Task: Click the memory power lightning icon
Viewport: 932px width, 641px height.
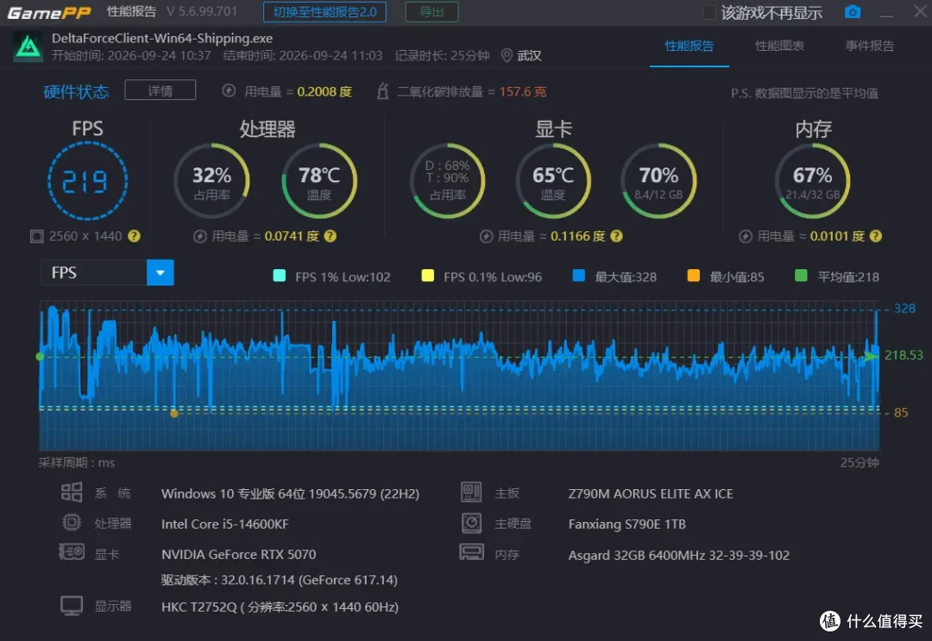Action: pyautogui.click(x=746, y=236)
